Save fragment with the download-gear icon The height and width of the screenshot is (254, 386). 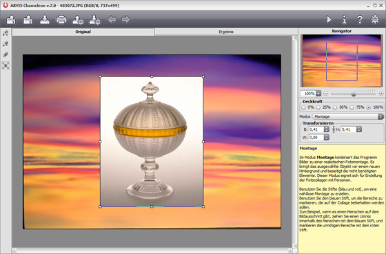(x=94, y=20)
